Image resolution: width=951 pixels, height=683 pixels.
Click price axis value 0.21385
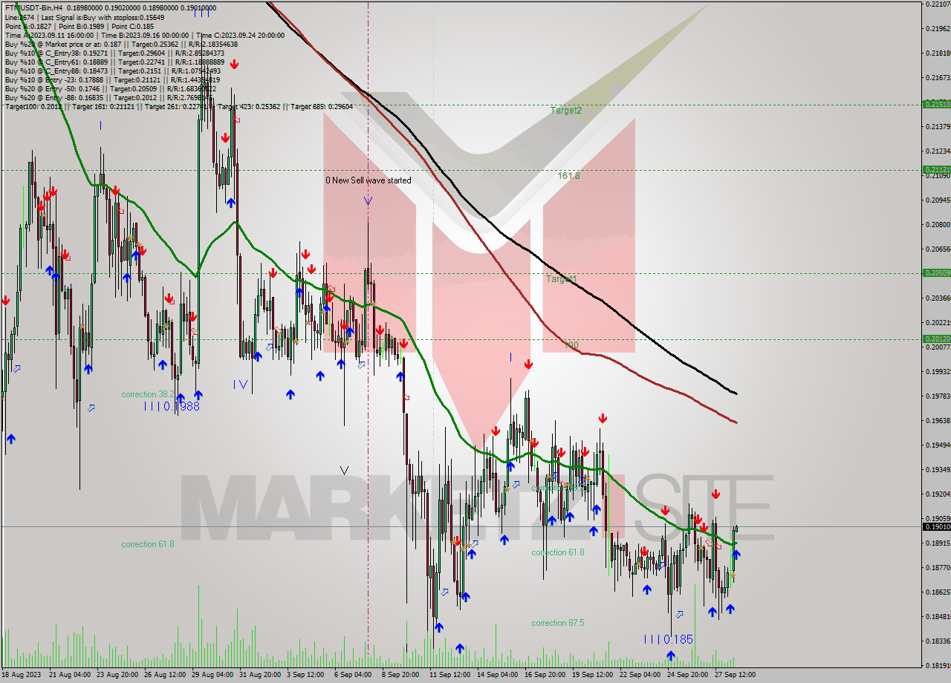tap(938, 126)
